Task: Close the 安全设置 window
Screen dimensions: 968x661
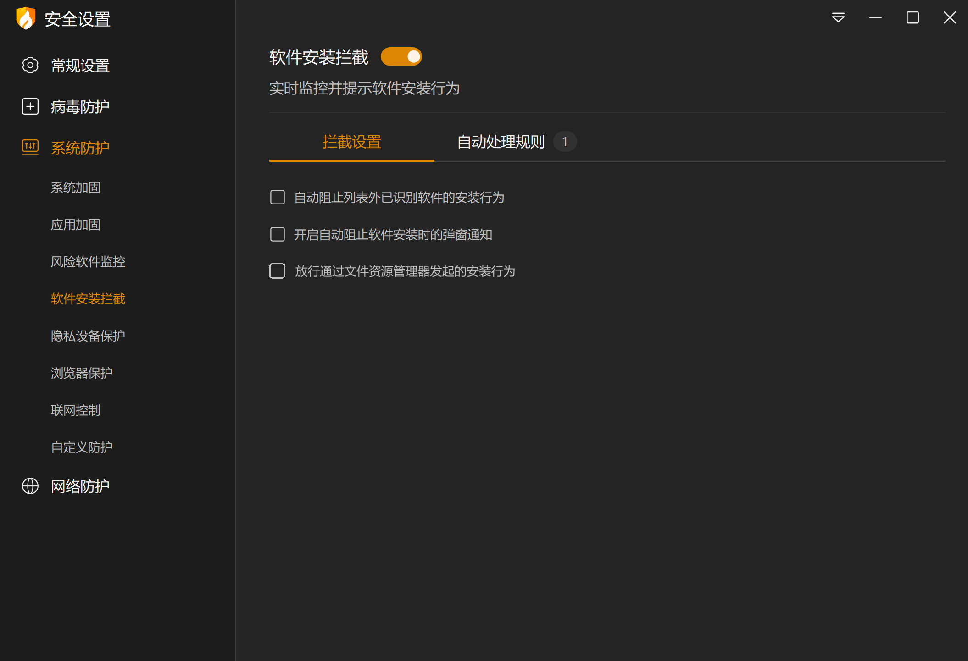Action: click(950, 17)
